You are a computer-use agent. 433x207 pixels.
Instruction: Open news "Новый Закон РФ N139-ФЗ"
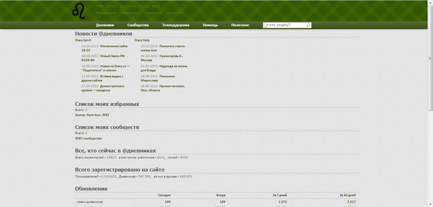[103, 58]
